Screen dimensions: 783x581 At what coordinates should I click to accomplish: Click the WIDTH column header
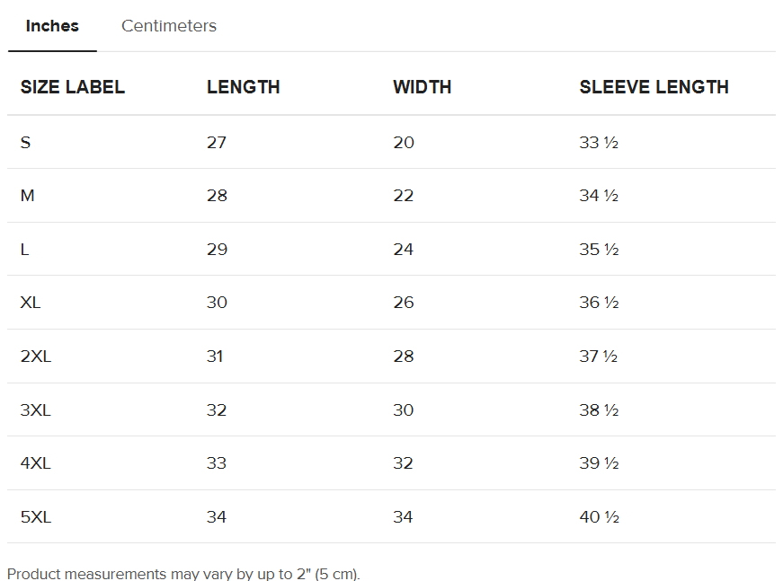point(422,87)
